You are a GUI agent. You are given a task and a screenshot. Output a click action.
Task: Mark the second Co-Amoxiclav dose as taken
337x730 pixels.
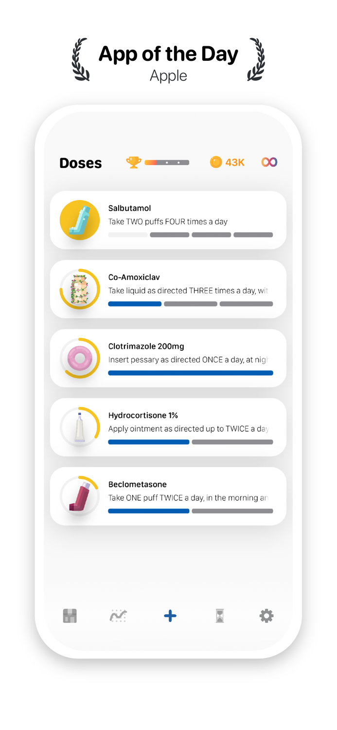coord(190,304)
